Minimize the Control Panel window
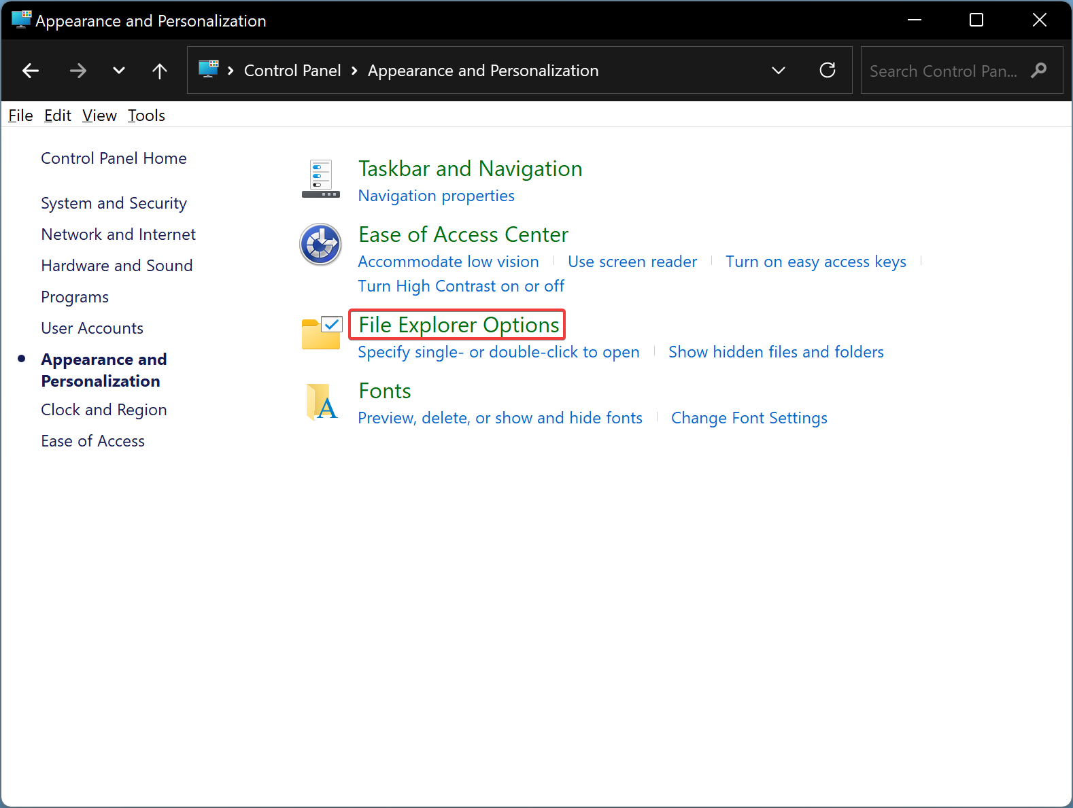The image size is (1073, 808). coord(915,20)
